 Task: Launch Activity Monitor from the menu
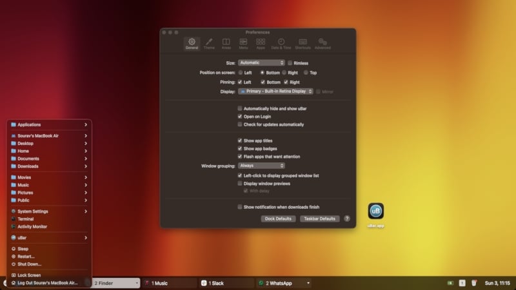pyautogui.click(x=49, y=227)
